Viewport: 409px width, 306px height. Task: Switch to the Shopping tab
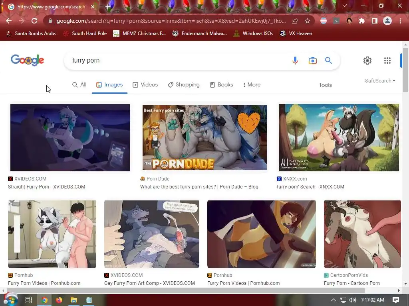[184, 85]
